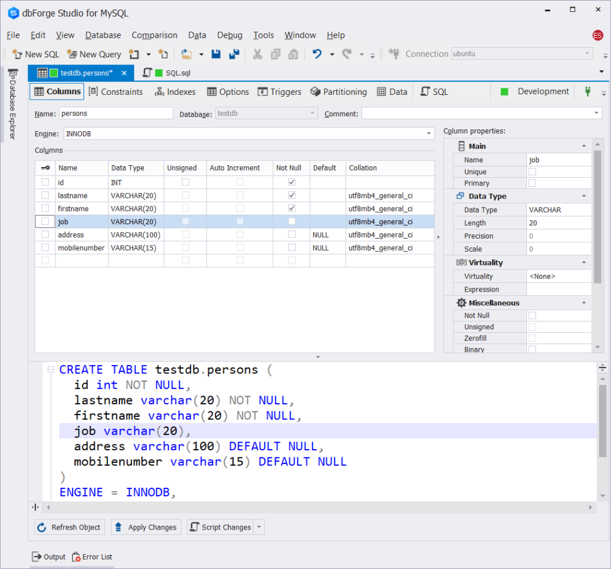Switch to the Indexes tab
The width and height of the screenshot is (611, 569).
click(x=175, y=92)
